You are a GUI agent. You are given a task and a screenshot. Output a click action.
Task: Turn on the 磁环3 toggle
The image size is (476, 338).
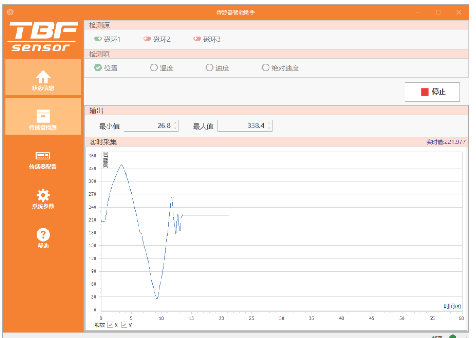click(x=197, y=39)
